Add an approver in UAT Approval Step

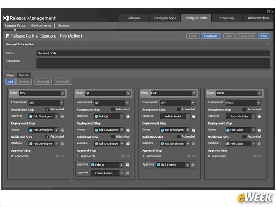[188, 156]
